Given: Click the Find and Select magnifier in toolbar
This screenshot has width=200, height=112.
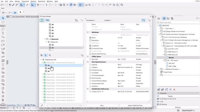Looking at the screenshot, I should (90, 5).
